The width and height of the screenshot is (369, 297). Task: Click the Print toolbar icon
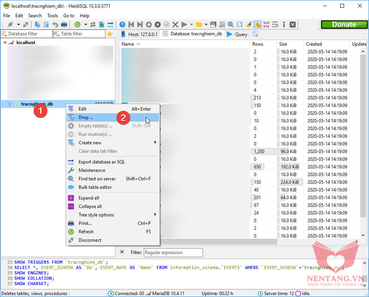pos(64,25)
